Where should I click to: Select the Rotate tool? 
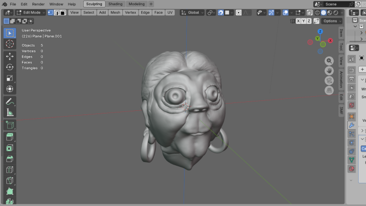10,67
